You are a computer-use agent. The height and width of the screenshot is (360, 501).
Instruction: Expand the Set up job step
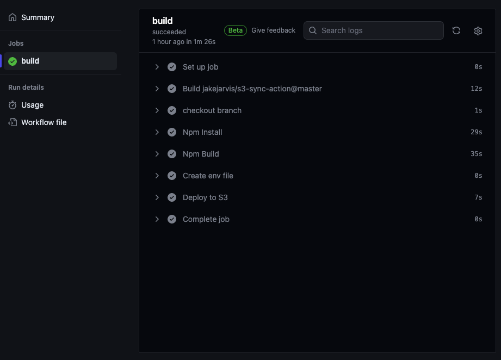(317, 67)
